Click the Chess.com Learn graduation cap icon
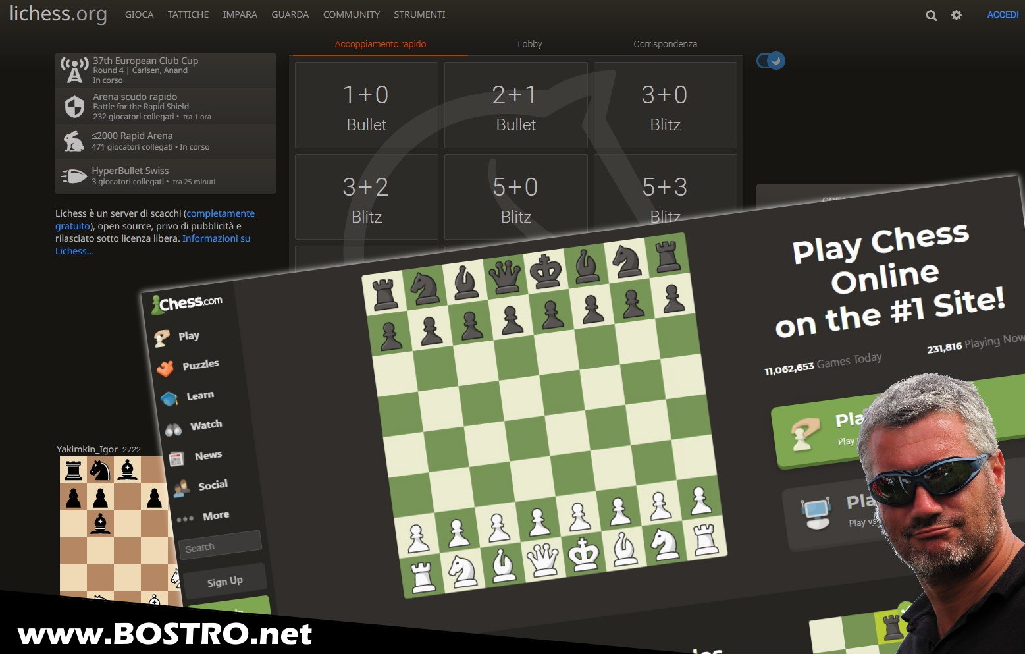1025x654 pixels. tap(169, 399)
